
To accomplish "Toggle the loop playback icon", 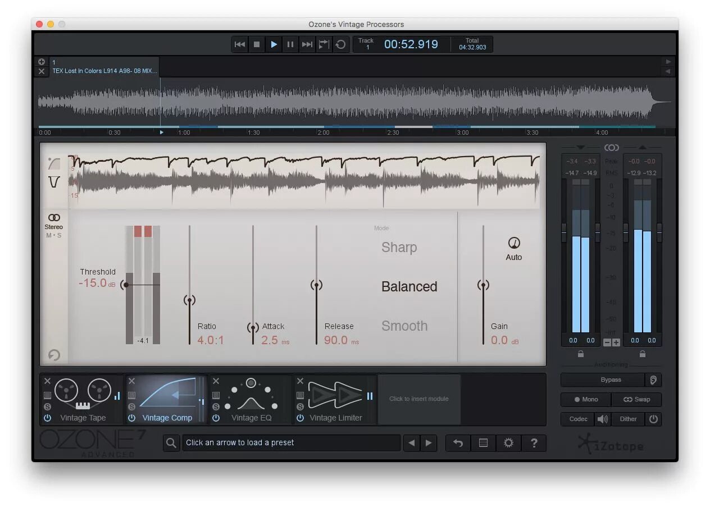I will 340,44.
